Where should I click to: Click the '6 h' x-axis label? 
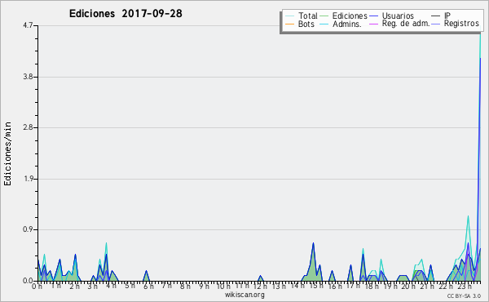tap(148, 286)
